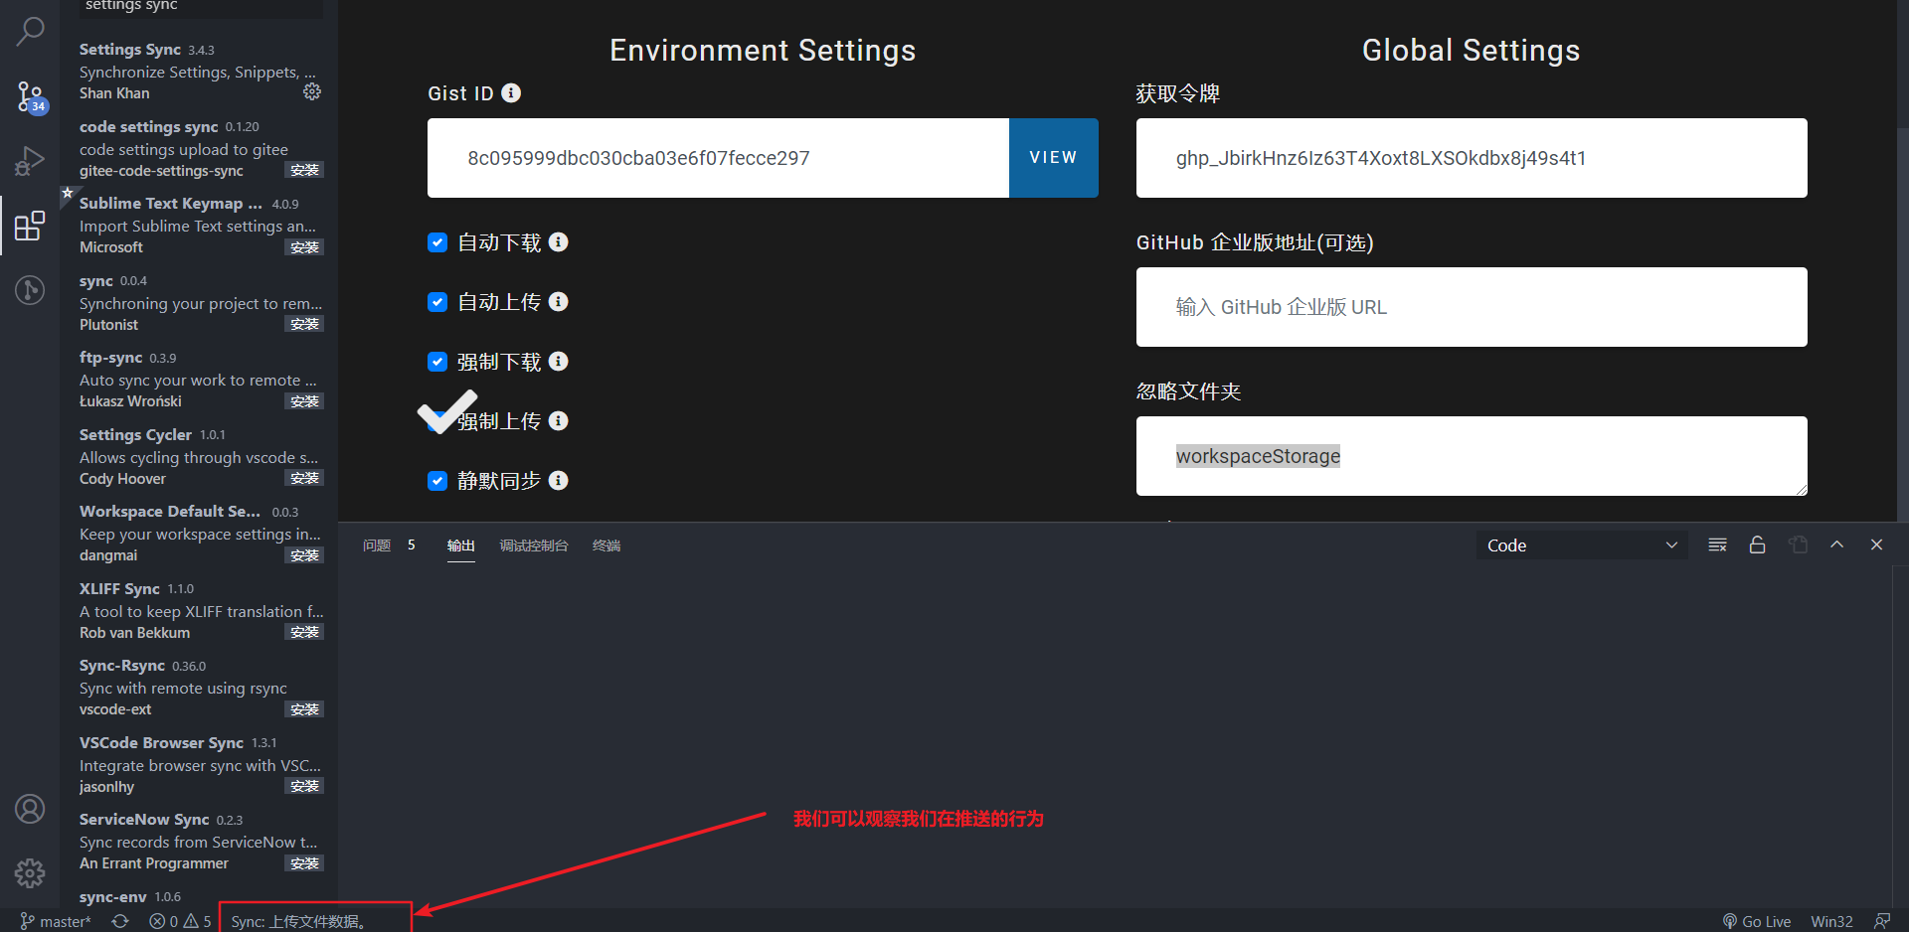Click the info icon beside 强制下载
The image size is (1909, 932).
559,361
